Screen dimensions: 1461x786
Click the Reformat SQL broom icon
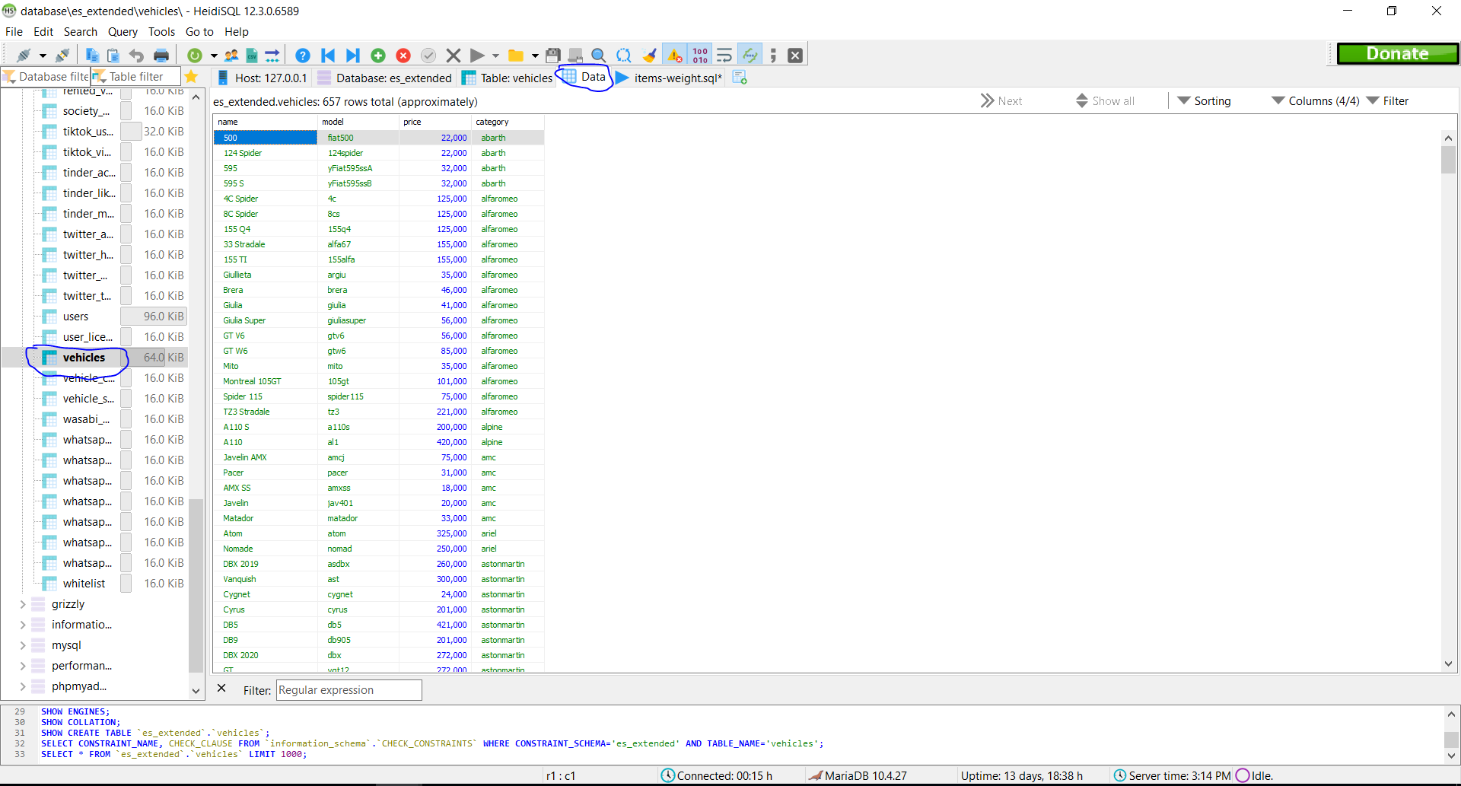649,55
